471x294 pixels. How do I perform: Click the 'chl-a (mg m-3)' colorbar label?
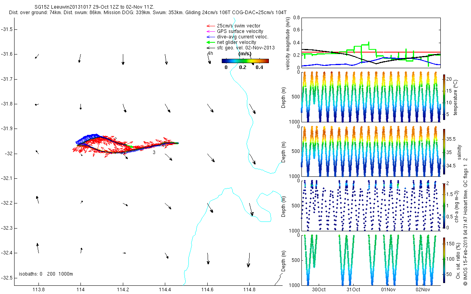click(x=456, y=207)
